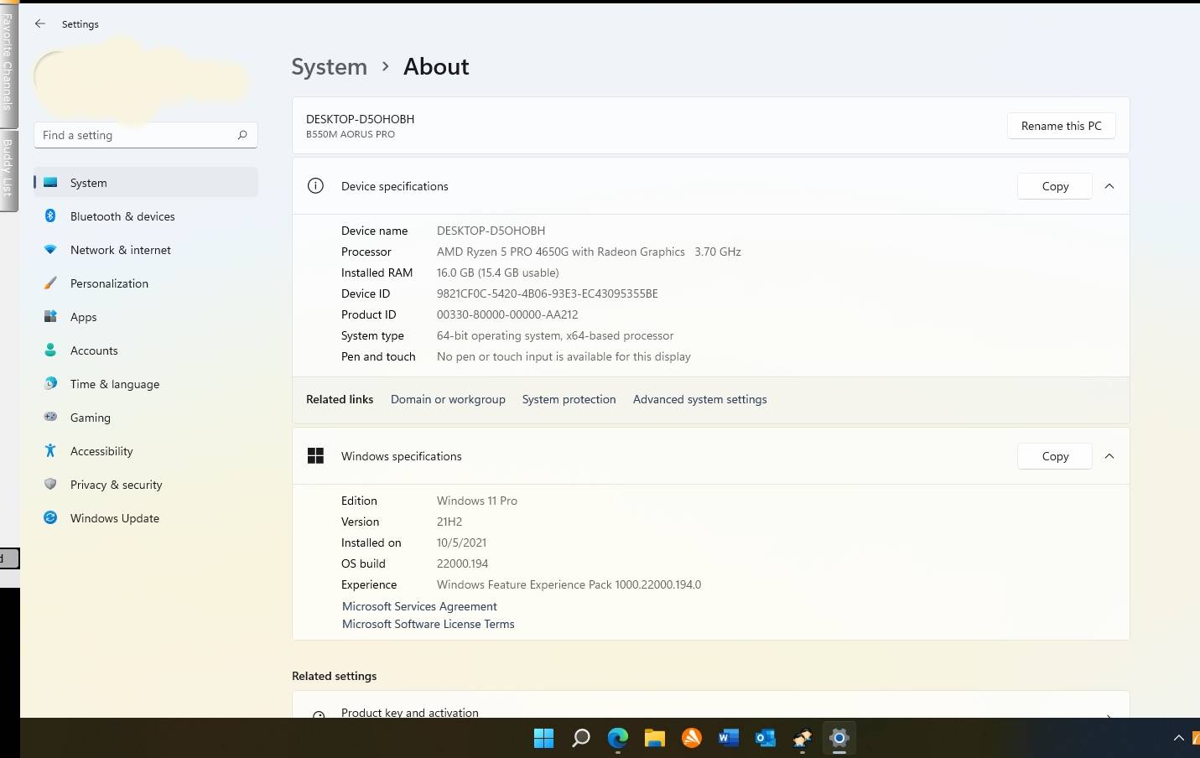Click the search magnifier in Find a setting
Screen dimensions: 1200x758
coord(242,135)
